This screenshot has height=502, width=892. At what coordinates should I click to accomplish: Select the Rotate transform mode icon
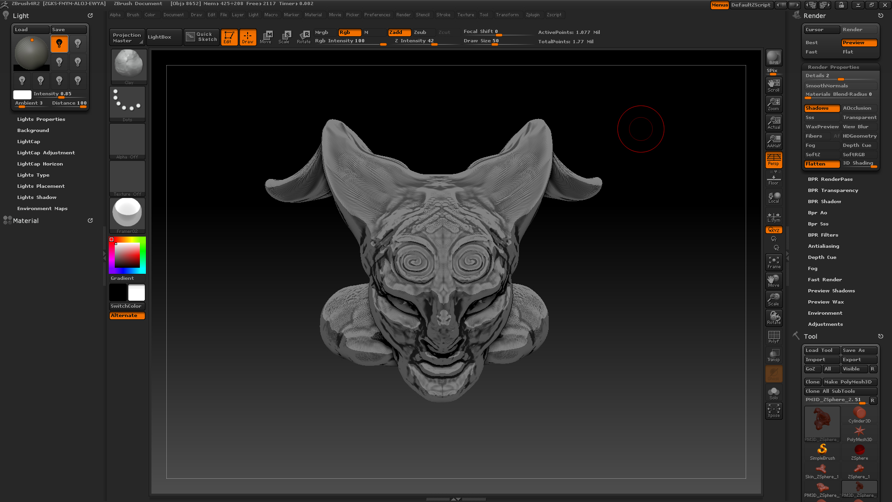[304, 37]
